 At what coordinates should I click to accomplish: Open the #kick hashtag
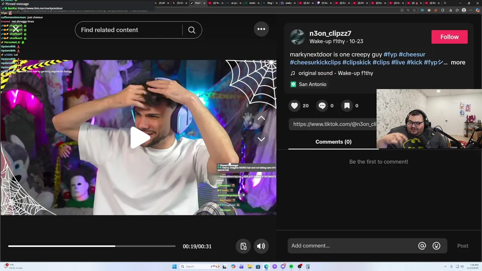coord(415,62)
